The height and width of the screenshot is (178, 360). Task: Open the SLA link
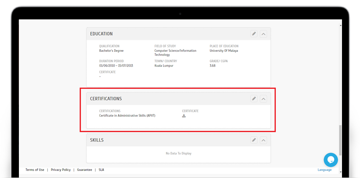coord(101,170)
